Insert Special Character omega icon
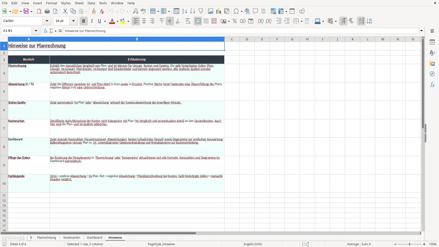The width and height of the screenshot is (439, 247). 236,11
